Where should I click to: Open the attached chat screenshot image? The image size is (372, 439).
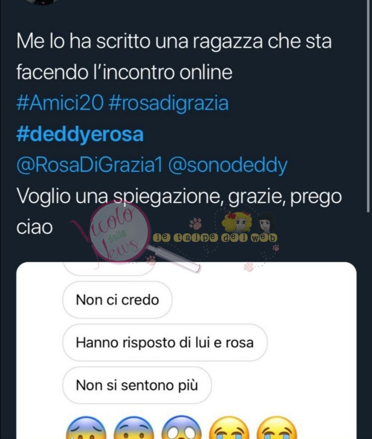(186, 350)
